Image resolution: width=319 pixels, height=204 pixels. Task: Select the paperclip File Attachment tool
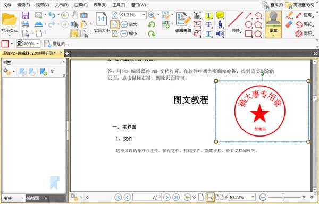(x=220, y=24)
